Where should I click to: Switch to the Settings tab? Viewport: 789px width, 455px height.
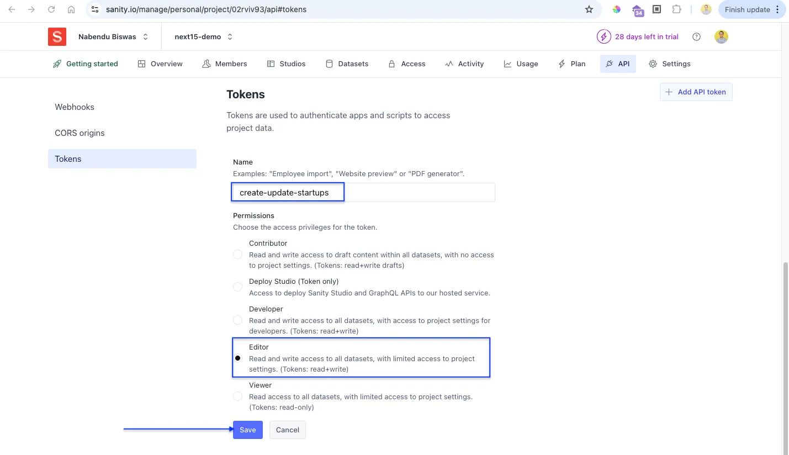670,64
